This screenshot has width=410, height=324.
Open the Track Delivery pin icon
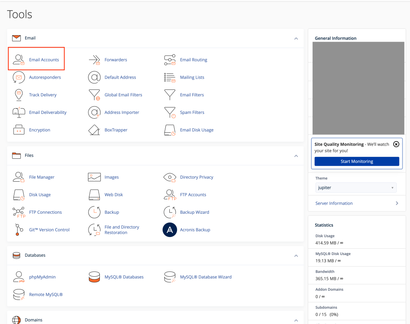coord(18,95)
